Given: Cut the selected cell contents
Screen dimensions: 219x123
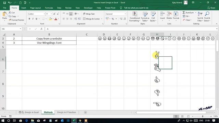Looking at the screenshot, I should [12, 13].
